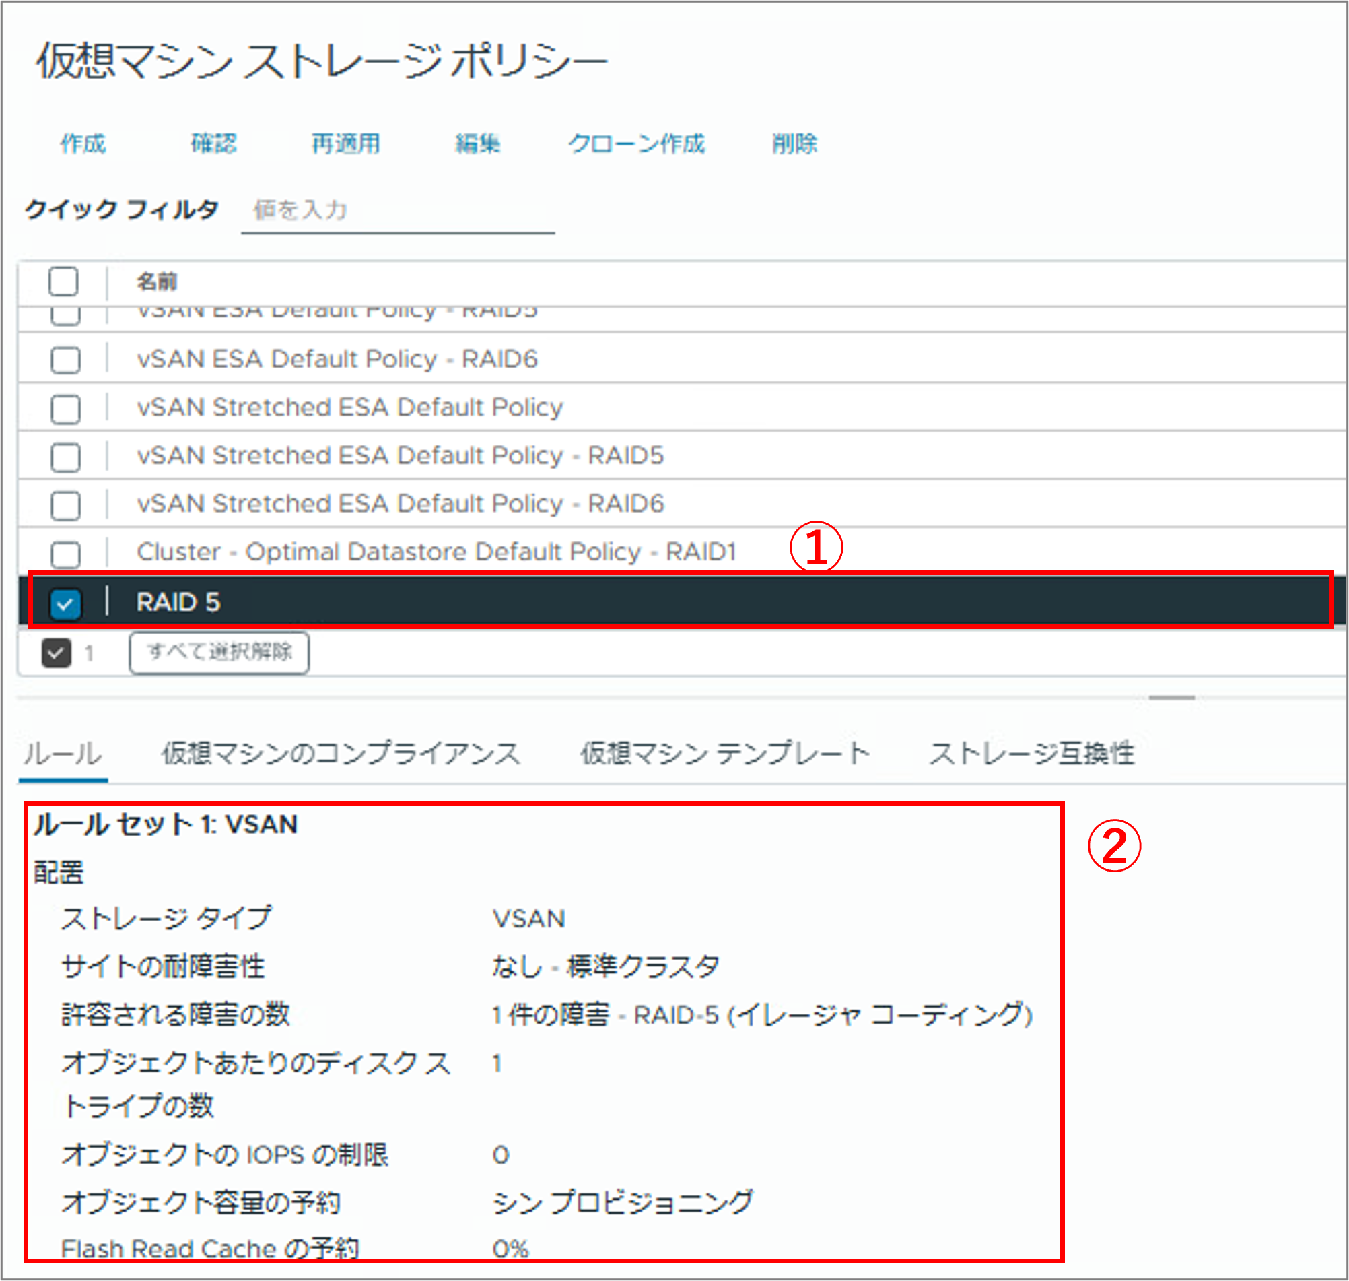
Task: Click the 確認 action link
Action: click(x=213, y=143)
